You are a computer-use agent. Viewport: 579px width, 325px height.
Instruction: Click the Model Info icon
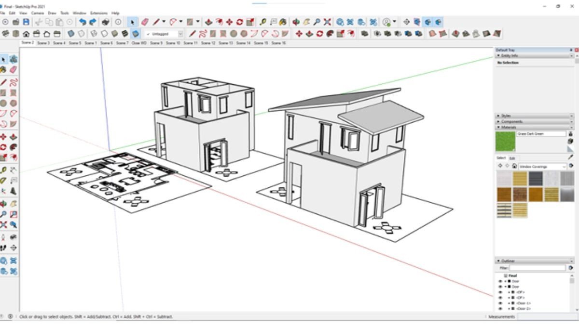pyautogui.click(x=118, y=22)
